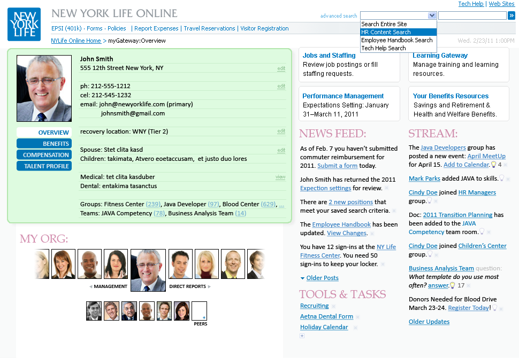This screenshot has height=358, width=519.
Task: Open Fitness Center group count (239)
Action: (153, 204)
